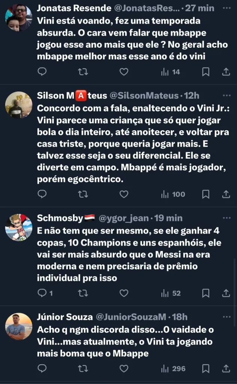Open more options on Silson Mateus's tweet

(x=227, y=96)
